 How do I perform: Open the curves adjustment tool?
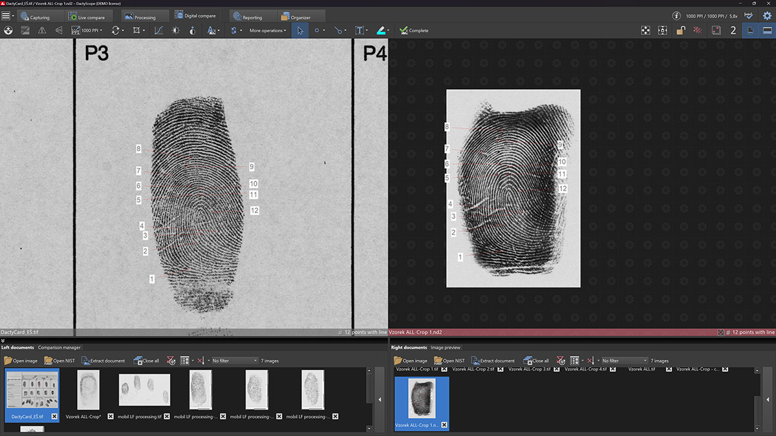pos(159,30)
